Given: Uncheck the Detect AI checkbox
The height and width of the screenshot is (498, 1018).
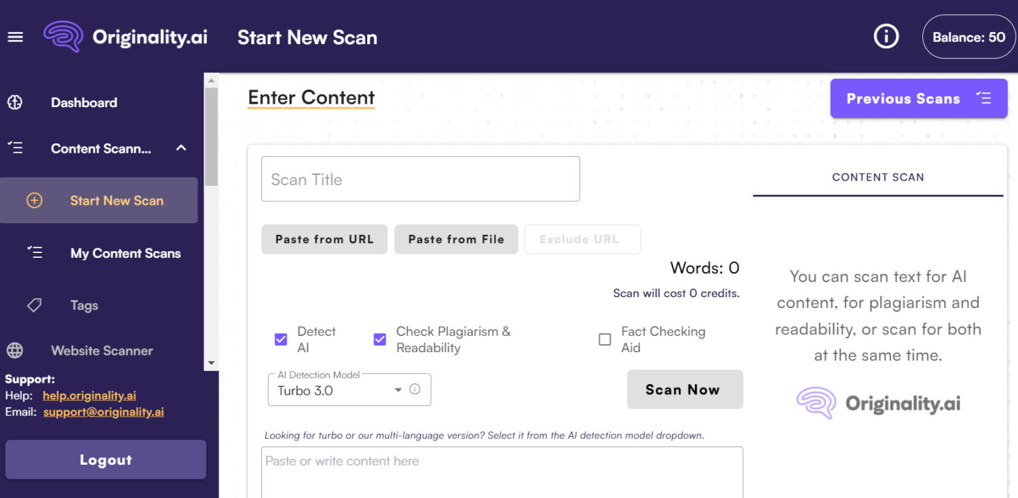Looking at the screenshot, I should [x=281, y=339].
